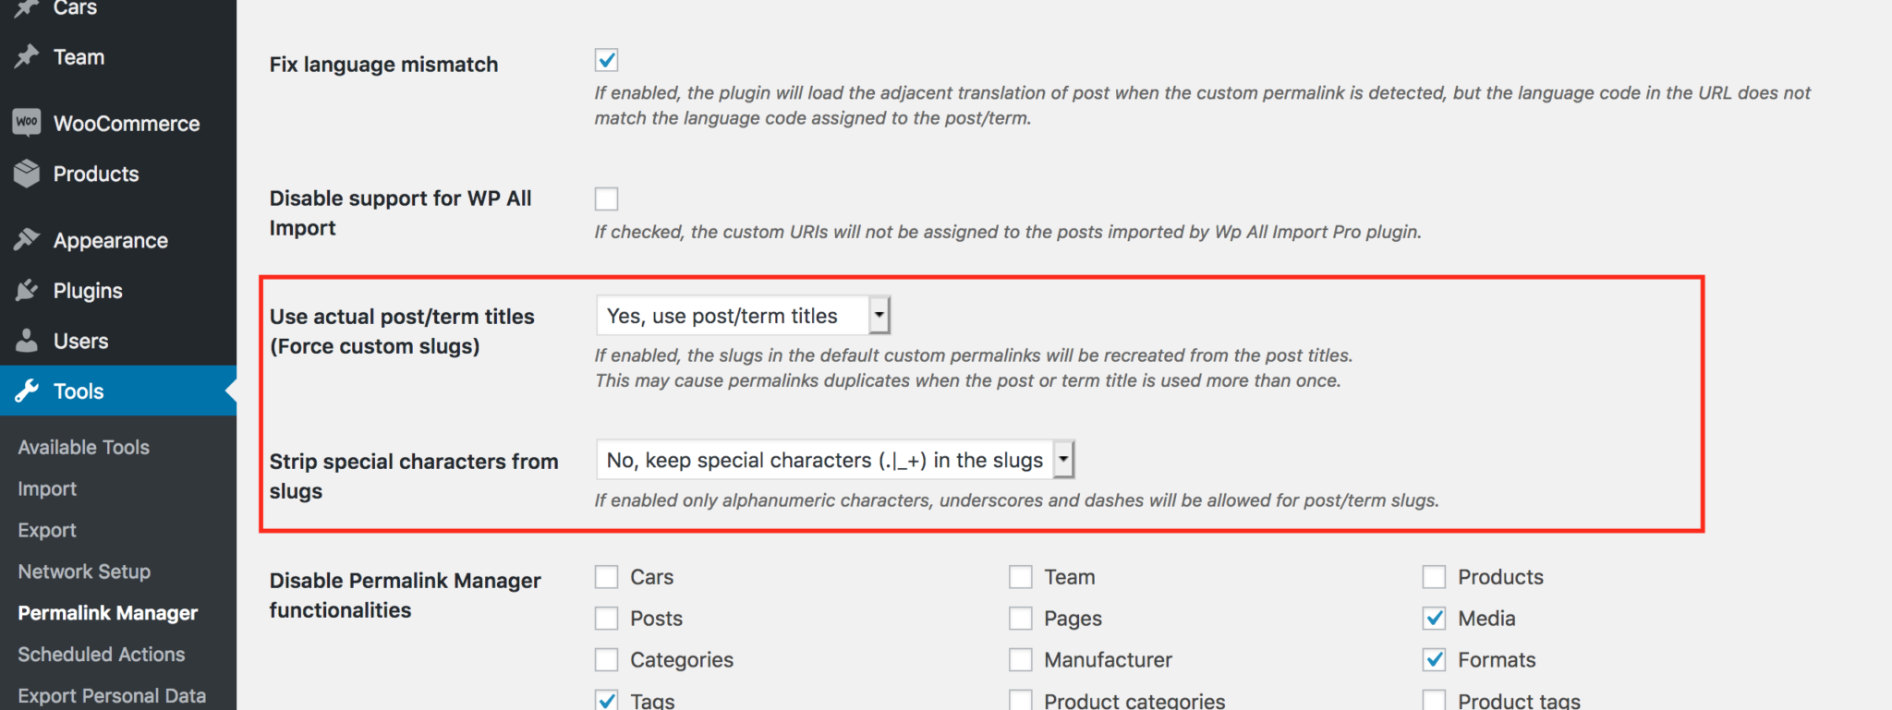The image size is (1892, 710).
Task: Open Permalink Manager submenu link
Action: [x=108, y=613]
